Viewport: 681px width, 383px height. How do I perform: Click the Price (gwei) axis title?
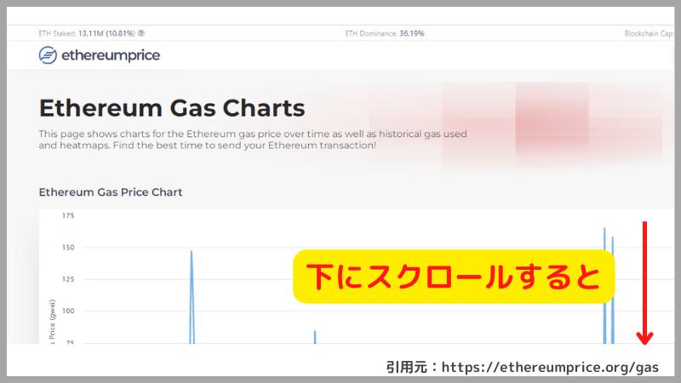click(x=53, y=322)
